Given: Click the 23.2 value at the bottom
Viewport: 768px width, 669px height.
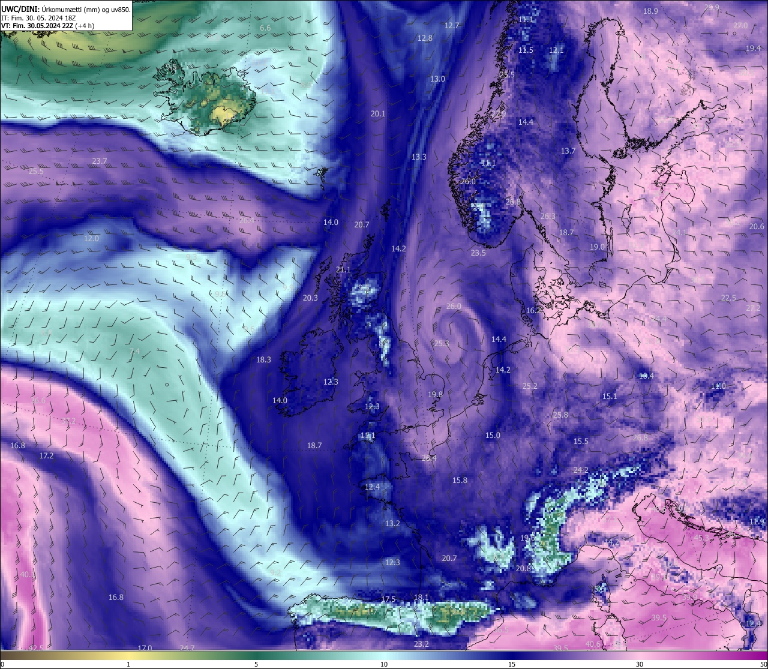Looking at the screenshot, I should click(421, 644).
